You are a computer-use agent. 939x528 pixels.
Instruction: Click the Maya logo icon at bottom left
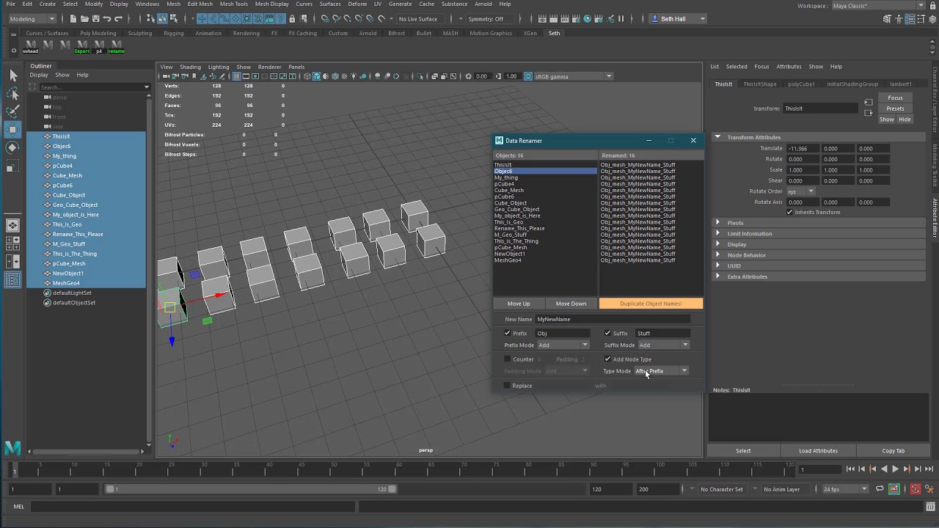pos(12,448)
